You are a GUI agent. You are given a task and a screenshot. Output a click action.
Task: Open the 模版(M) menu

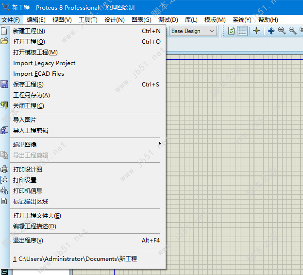point(215,20)
